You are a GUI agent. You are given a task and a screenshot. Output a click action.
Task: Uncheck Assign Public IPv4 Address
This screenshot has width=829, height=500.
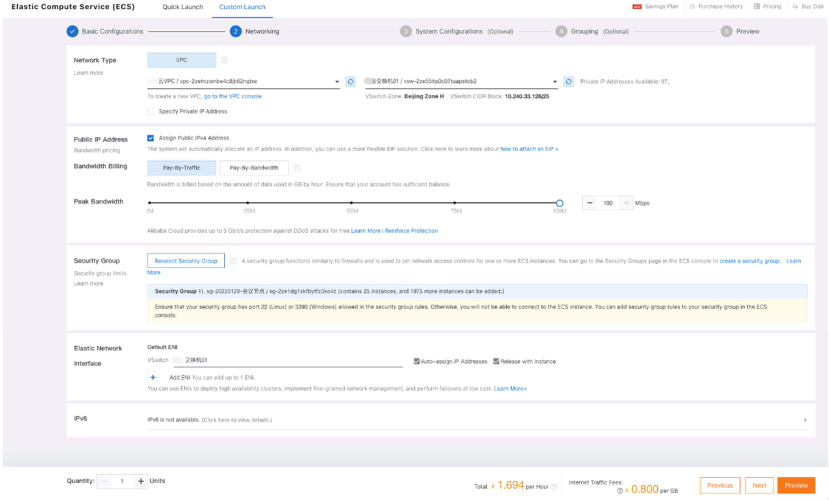150,138
